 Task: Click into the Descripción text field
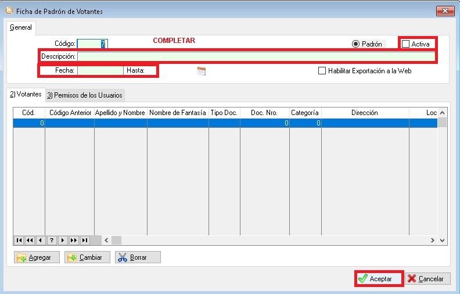256,56
